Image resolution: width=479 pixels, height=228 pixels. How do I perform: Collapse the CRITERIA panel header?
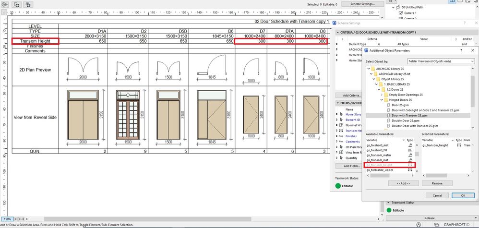click(x=337, y=31)
